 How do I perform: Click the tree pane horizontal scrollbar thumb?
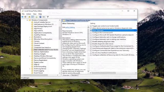(35, 75)
